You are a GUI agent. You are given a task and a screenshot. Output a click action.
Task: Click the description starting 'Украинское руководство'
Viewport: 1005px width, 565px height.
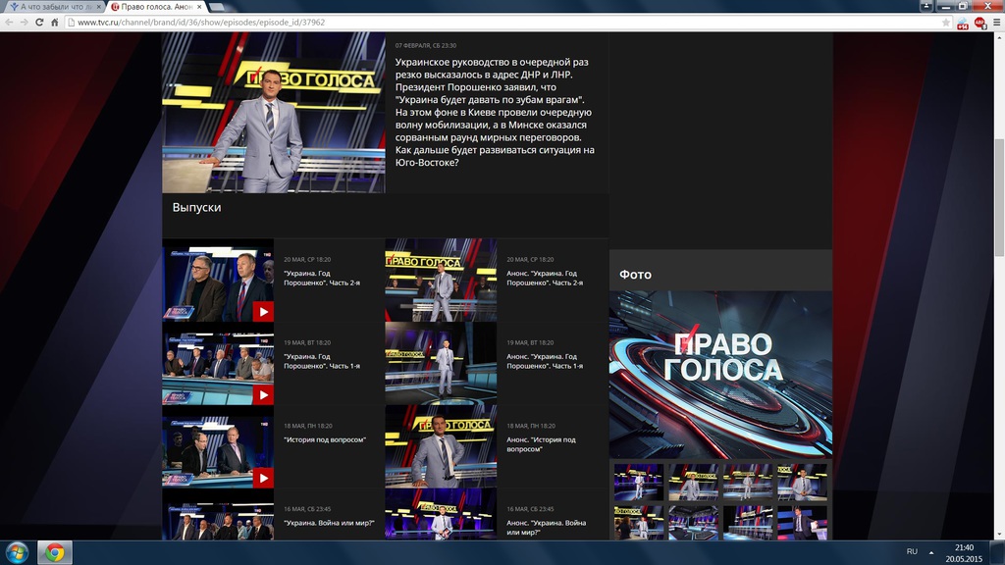pyautogui.click(x=495, y=112)
